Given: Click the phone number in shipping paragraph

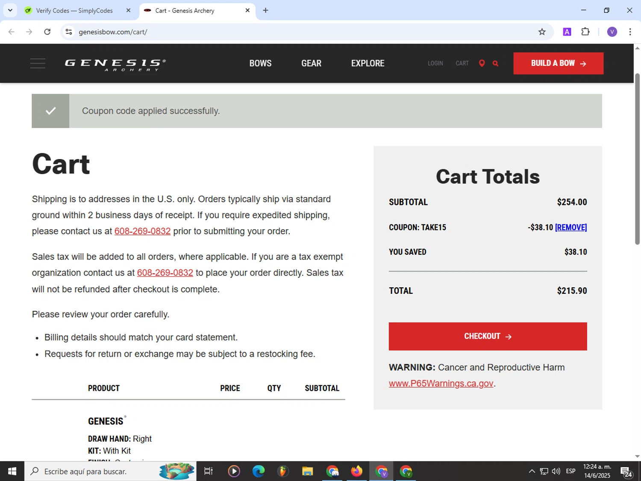Looking at the screenshot, I should click(142, 231).
